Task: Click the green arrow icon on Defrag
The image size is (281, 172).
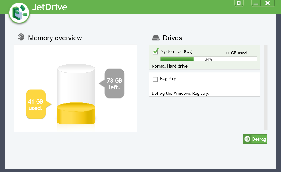Action: coord(248,139)
